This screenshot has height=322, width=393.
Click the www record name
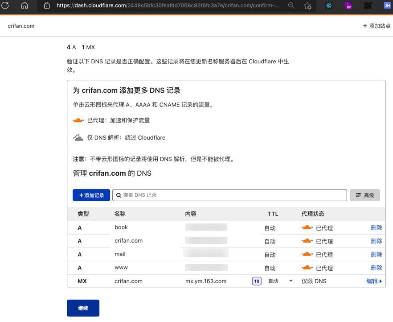tap(121, 268)
